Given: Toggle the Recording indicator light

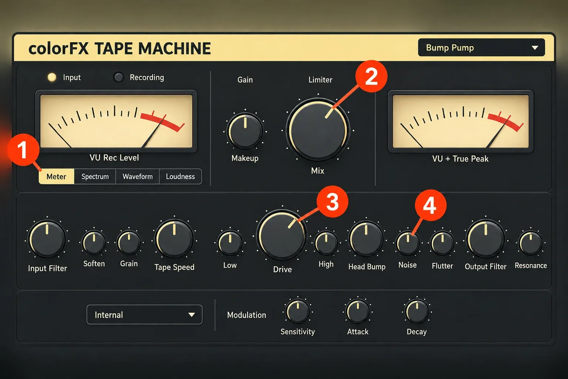Looking at the screenshot, I should click(118, 77).
